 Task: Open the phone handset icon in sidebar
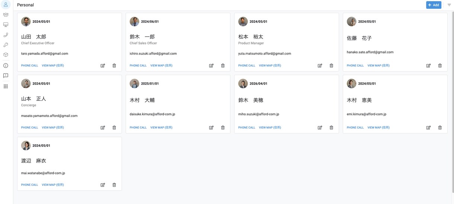click(6, 35)
